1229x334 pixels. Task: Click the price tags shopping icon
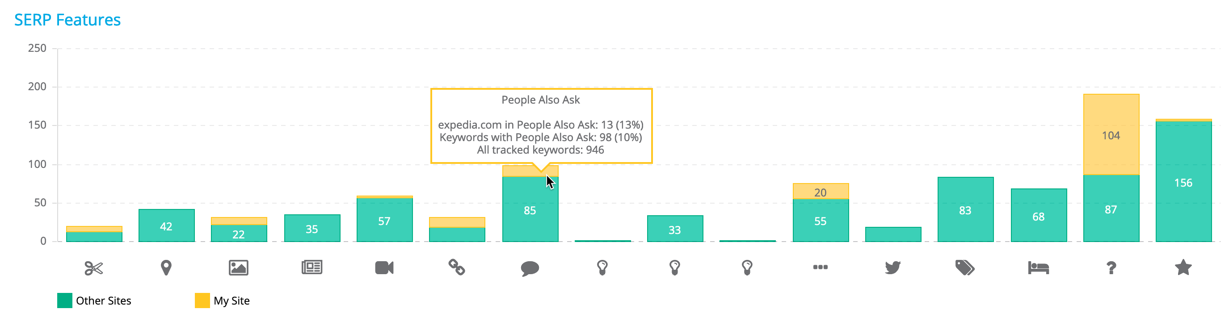pos(965,267)
